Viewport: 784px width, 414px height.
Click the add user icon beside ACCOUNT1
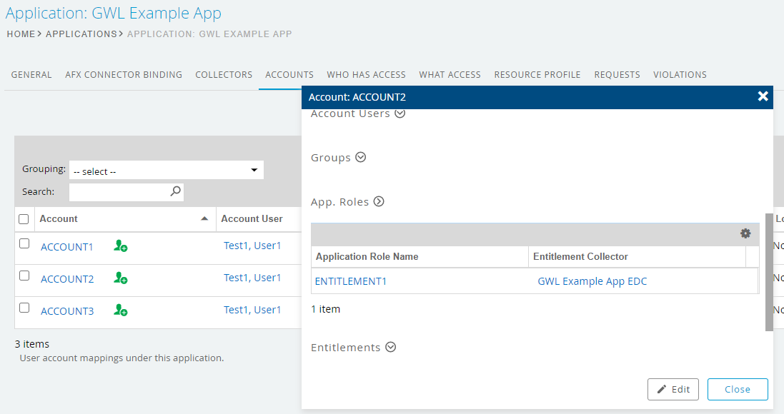120,246
